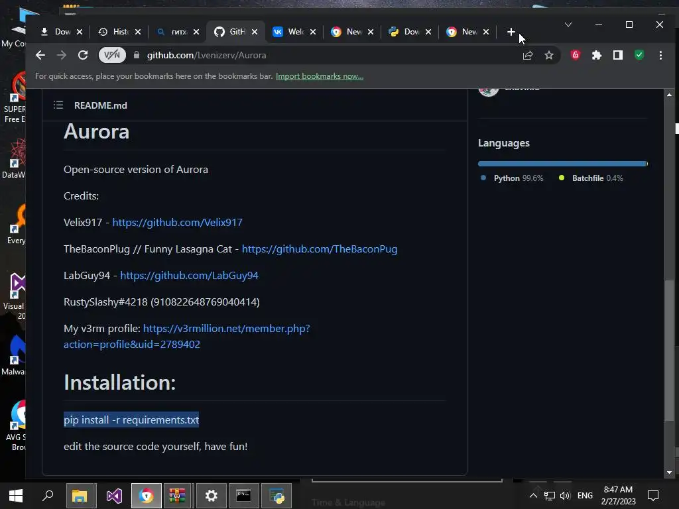679x509 pixels.
Task: Click the README.md file header label
Action: tap(101, 105)
